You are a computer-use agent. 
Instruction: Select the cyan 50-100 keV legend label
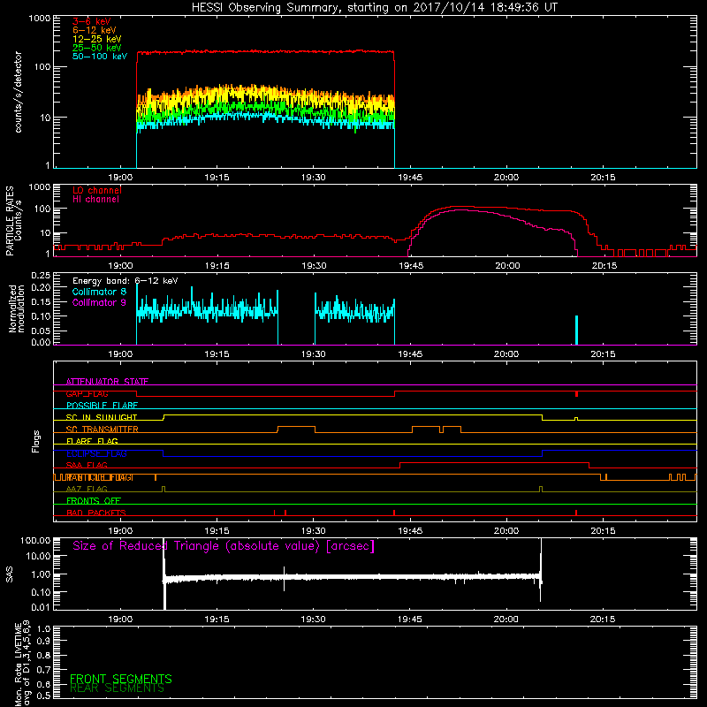tap(100, 57)
